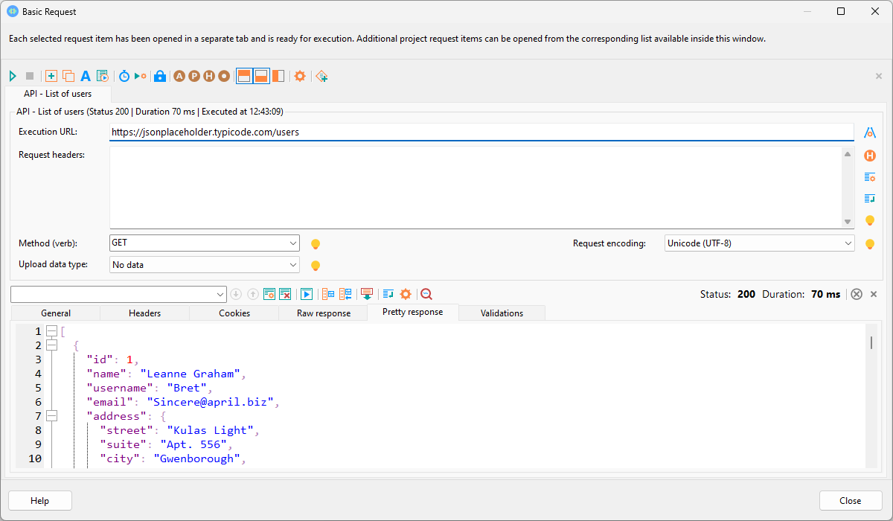Switch to the 'API - List of users' tab

(57, 94)
